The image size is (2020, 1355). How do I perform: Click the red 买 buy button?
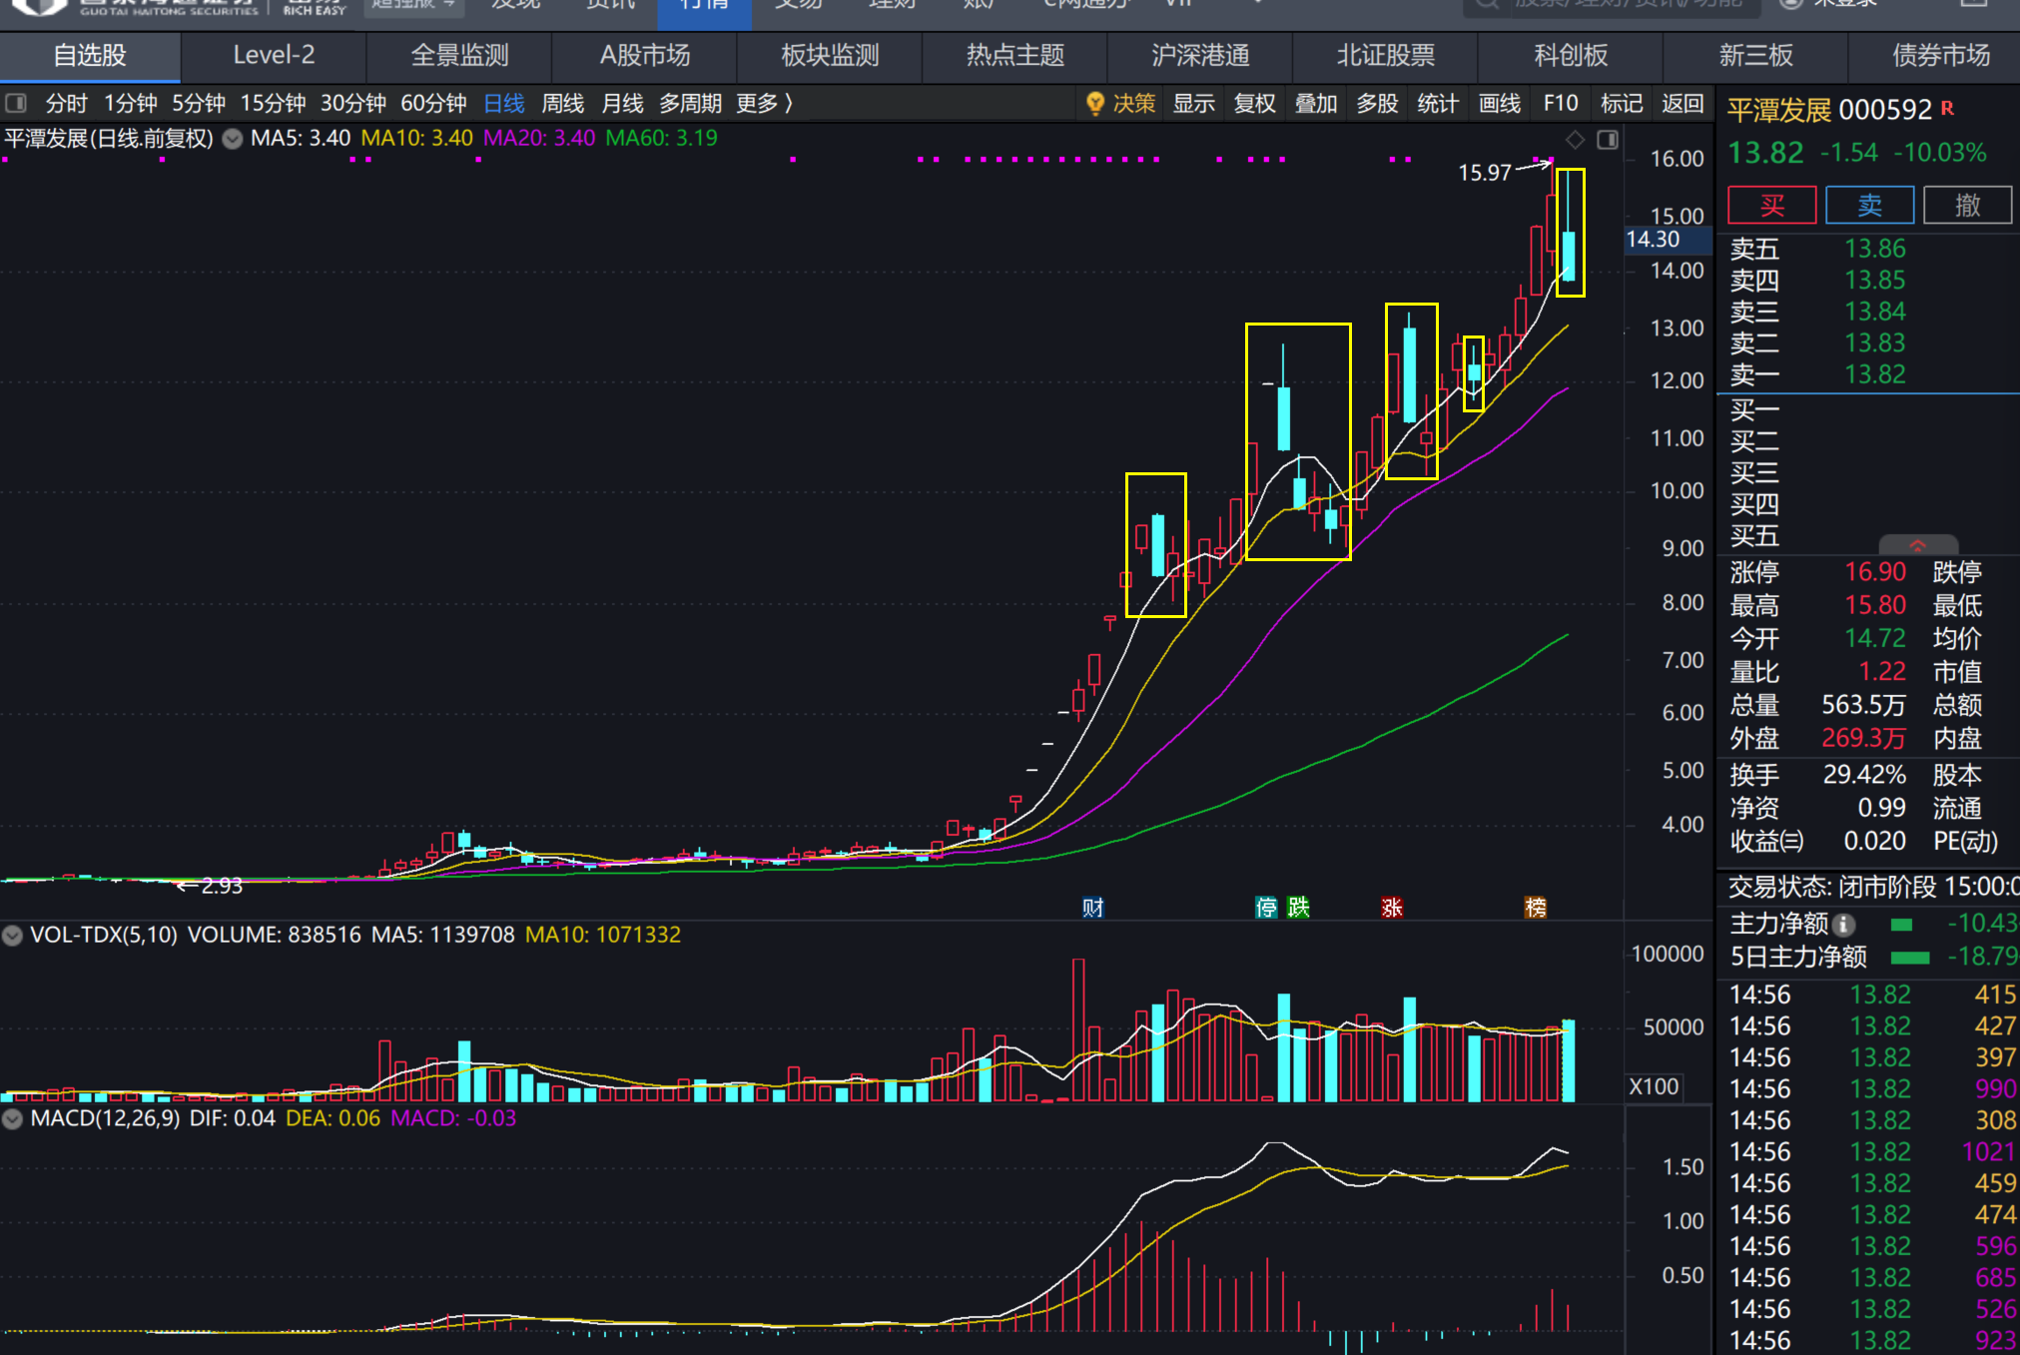pyautogui.click(x=1771, y=206)
